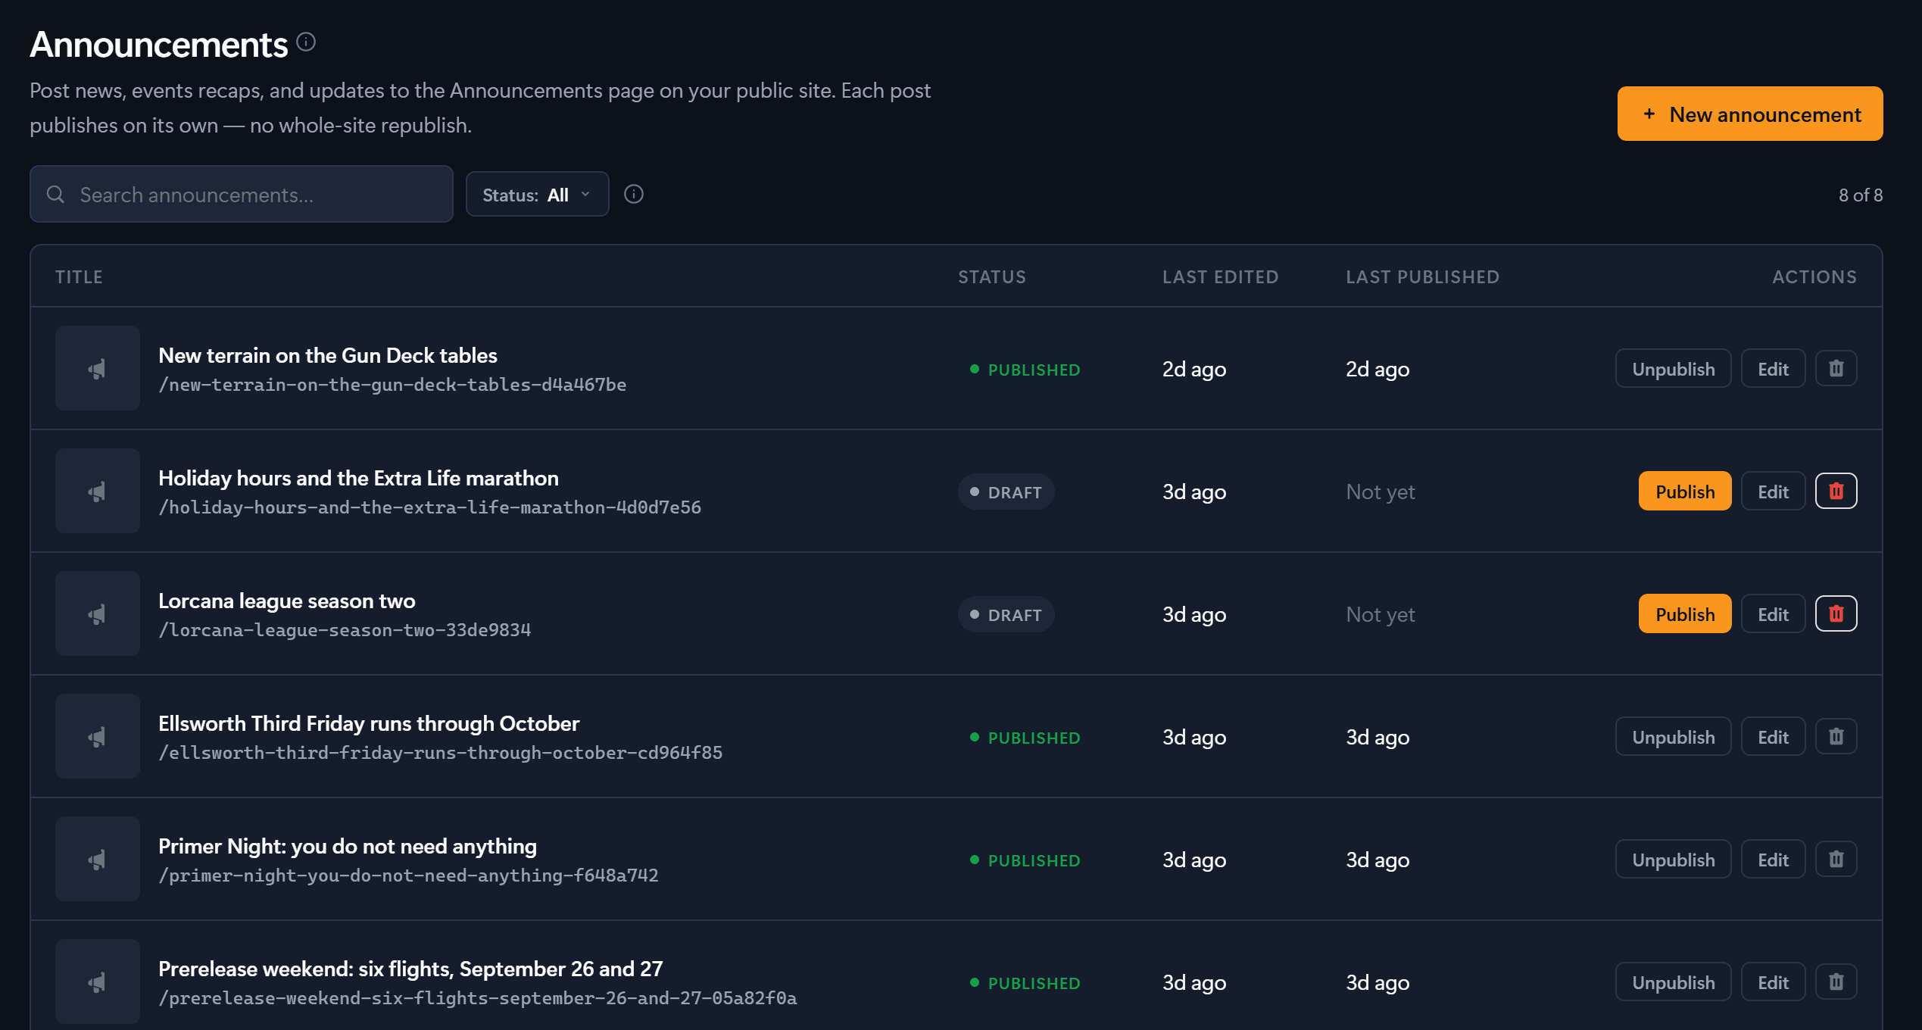Delete the New terrain on Gun Deck post
The width and height of the screenshot is (1922, 1030).
coord(1836,369)
